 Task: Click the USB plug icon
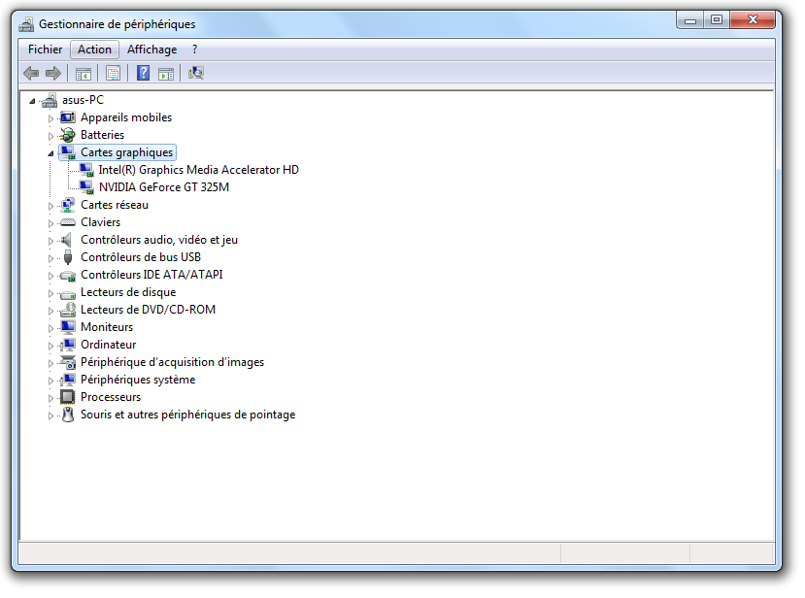[x=68, y=257]
